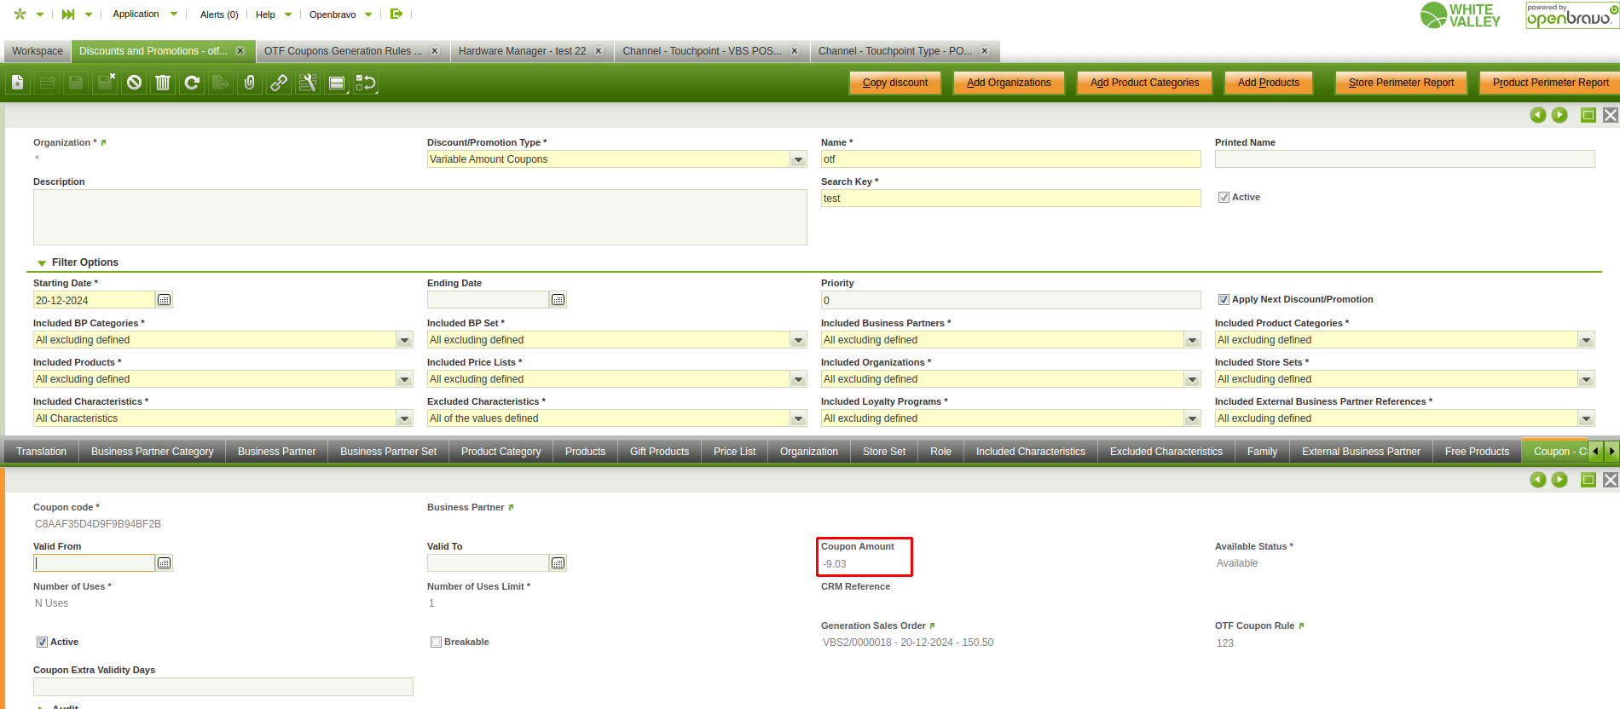The image size is (1620, 709).
Task: Click the refresh toolbar icon
Action: pos(192,83)
